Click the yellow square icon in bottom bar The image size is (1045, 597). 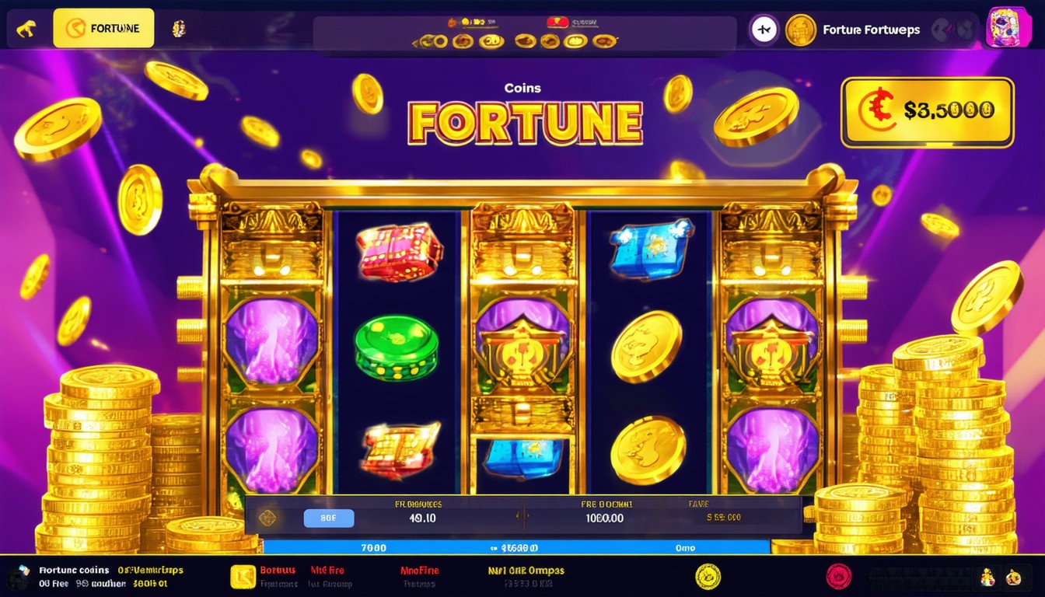click(243, 576)
